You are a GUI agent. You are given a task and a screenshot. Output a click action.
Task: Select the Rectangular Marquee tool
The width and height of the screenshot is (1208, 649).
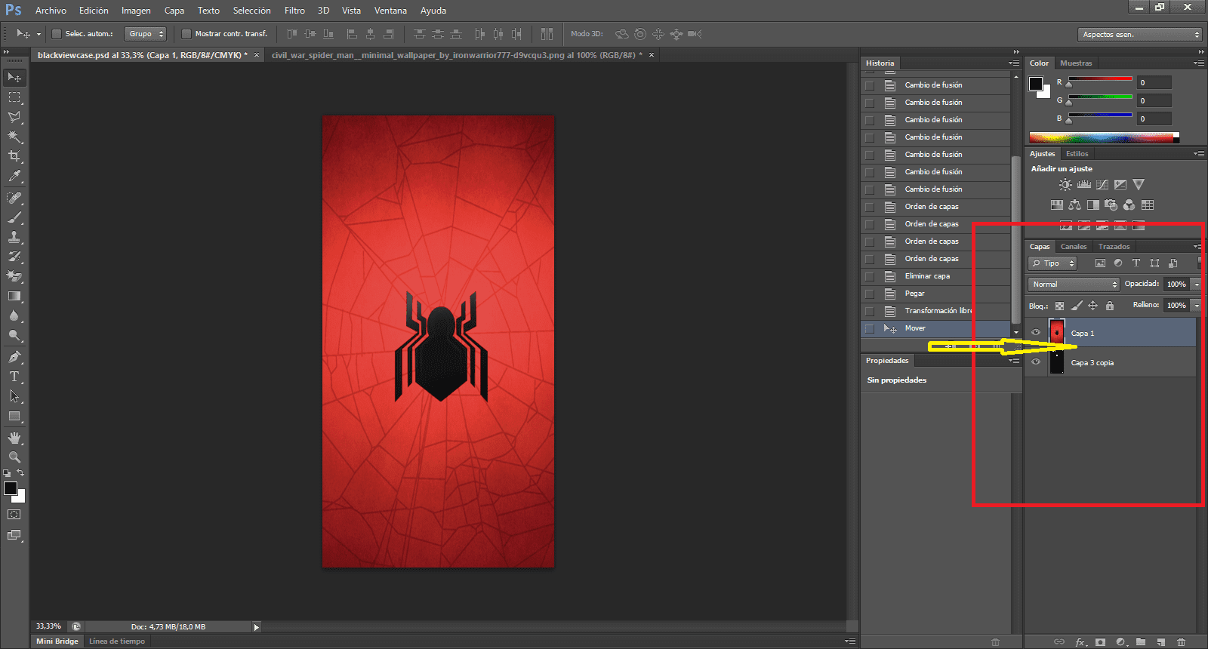click(x=14, y=97)
